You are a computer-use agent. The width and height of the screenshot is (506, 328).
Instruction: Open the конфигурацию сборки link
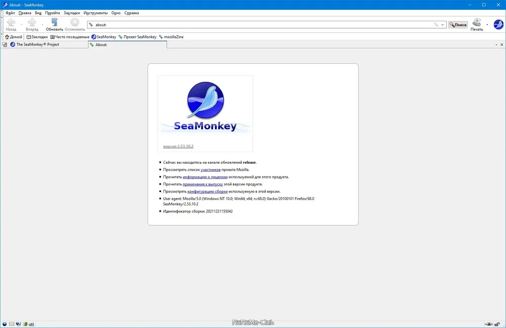click(x=207, y=192)
